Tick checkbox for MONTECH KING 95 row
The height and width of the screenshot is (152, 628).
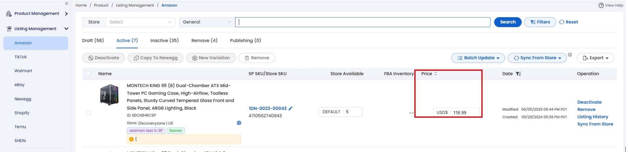[x=88, y=113]
